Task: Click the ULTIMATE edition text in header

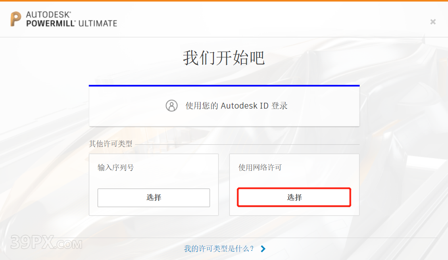Action: 98,23
